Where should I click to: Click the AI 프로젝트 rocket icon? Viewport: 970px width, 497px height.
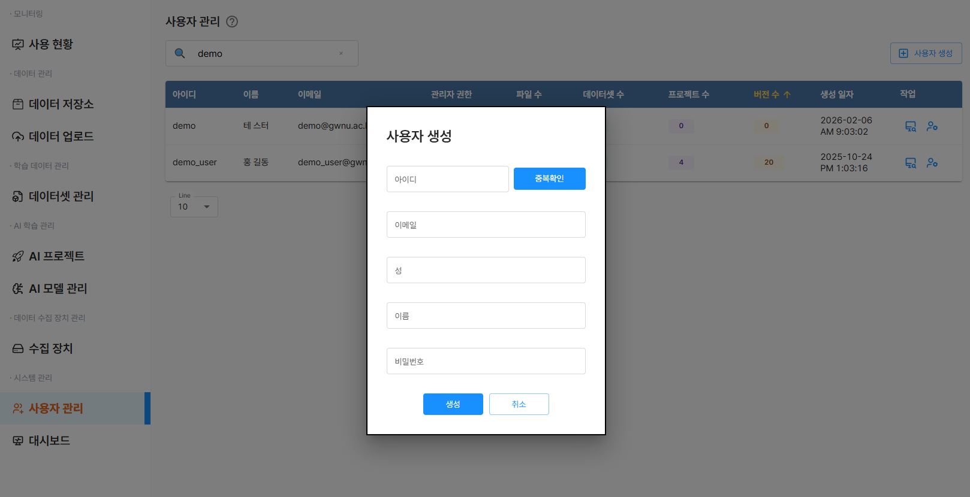(18, 256)
